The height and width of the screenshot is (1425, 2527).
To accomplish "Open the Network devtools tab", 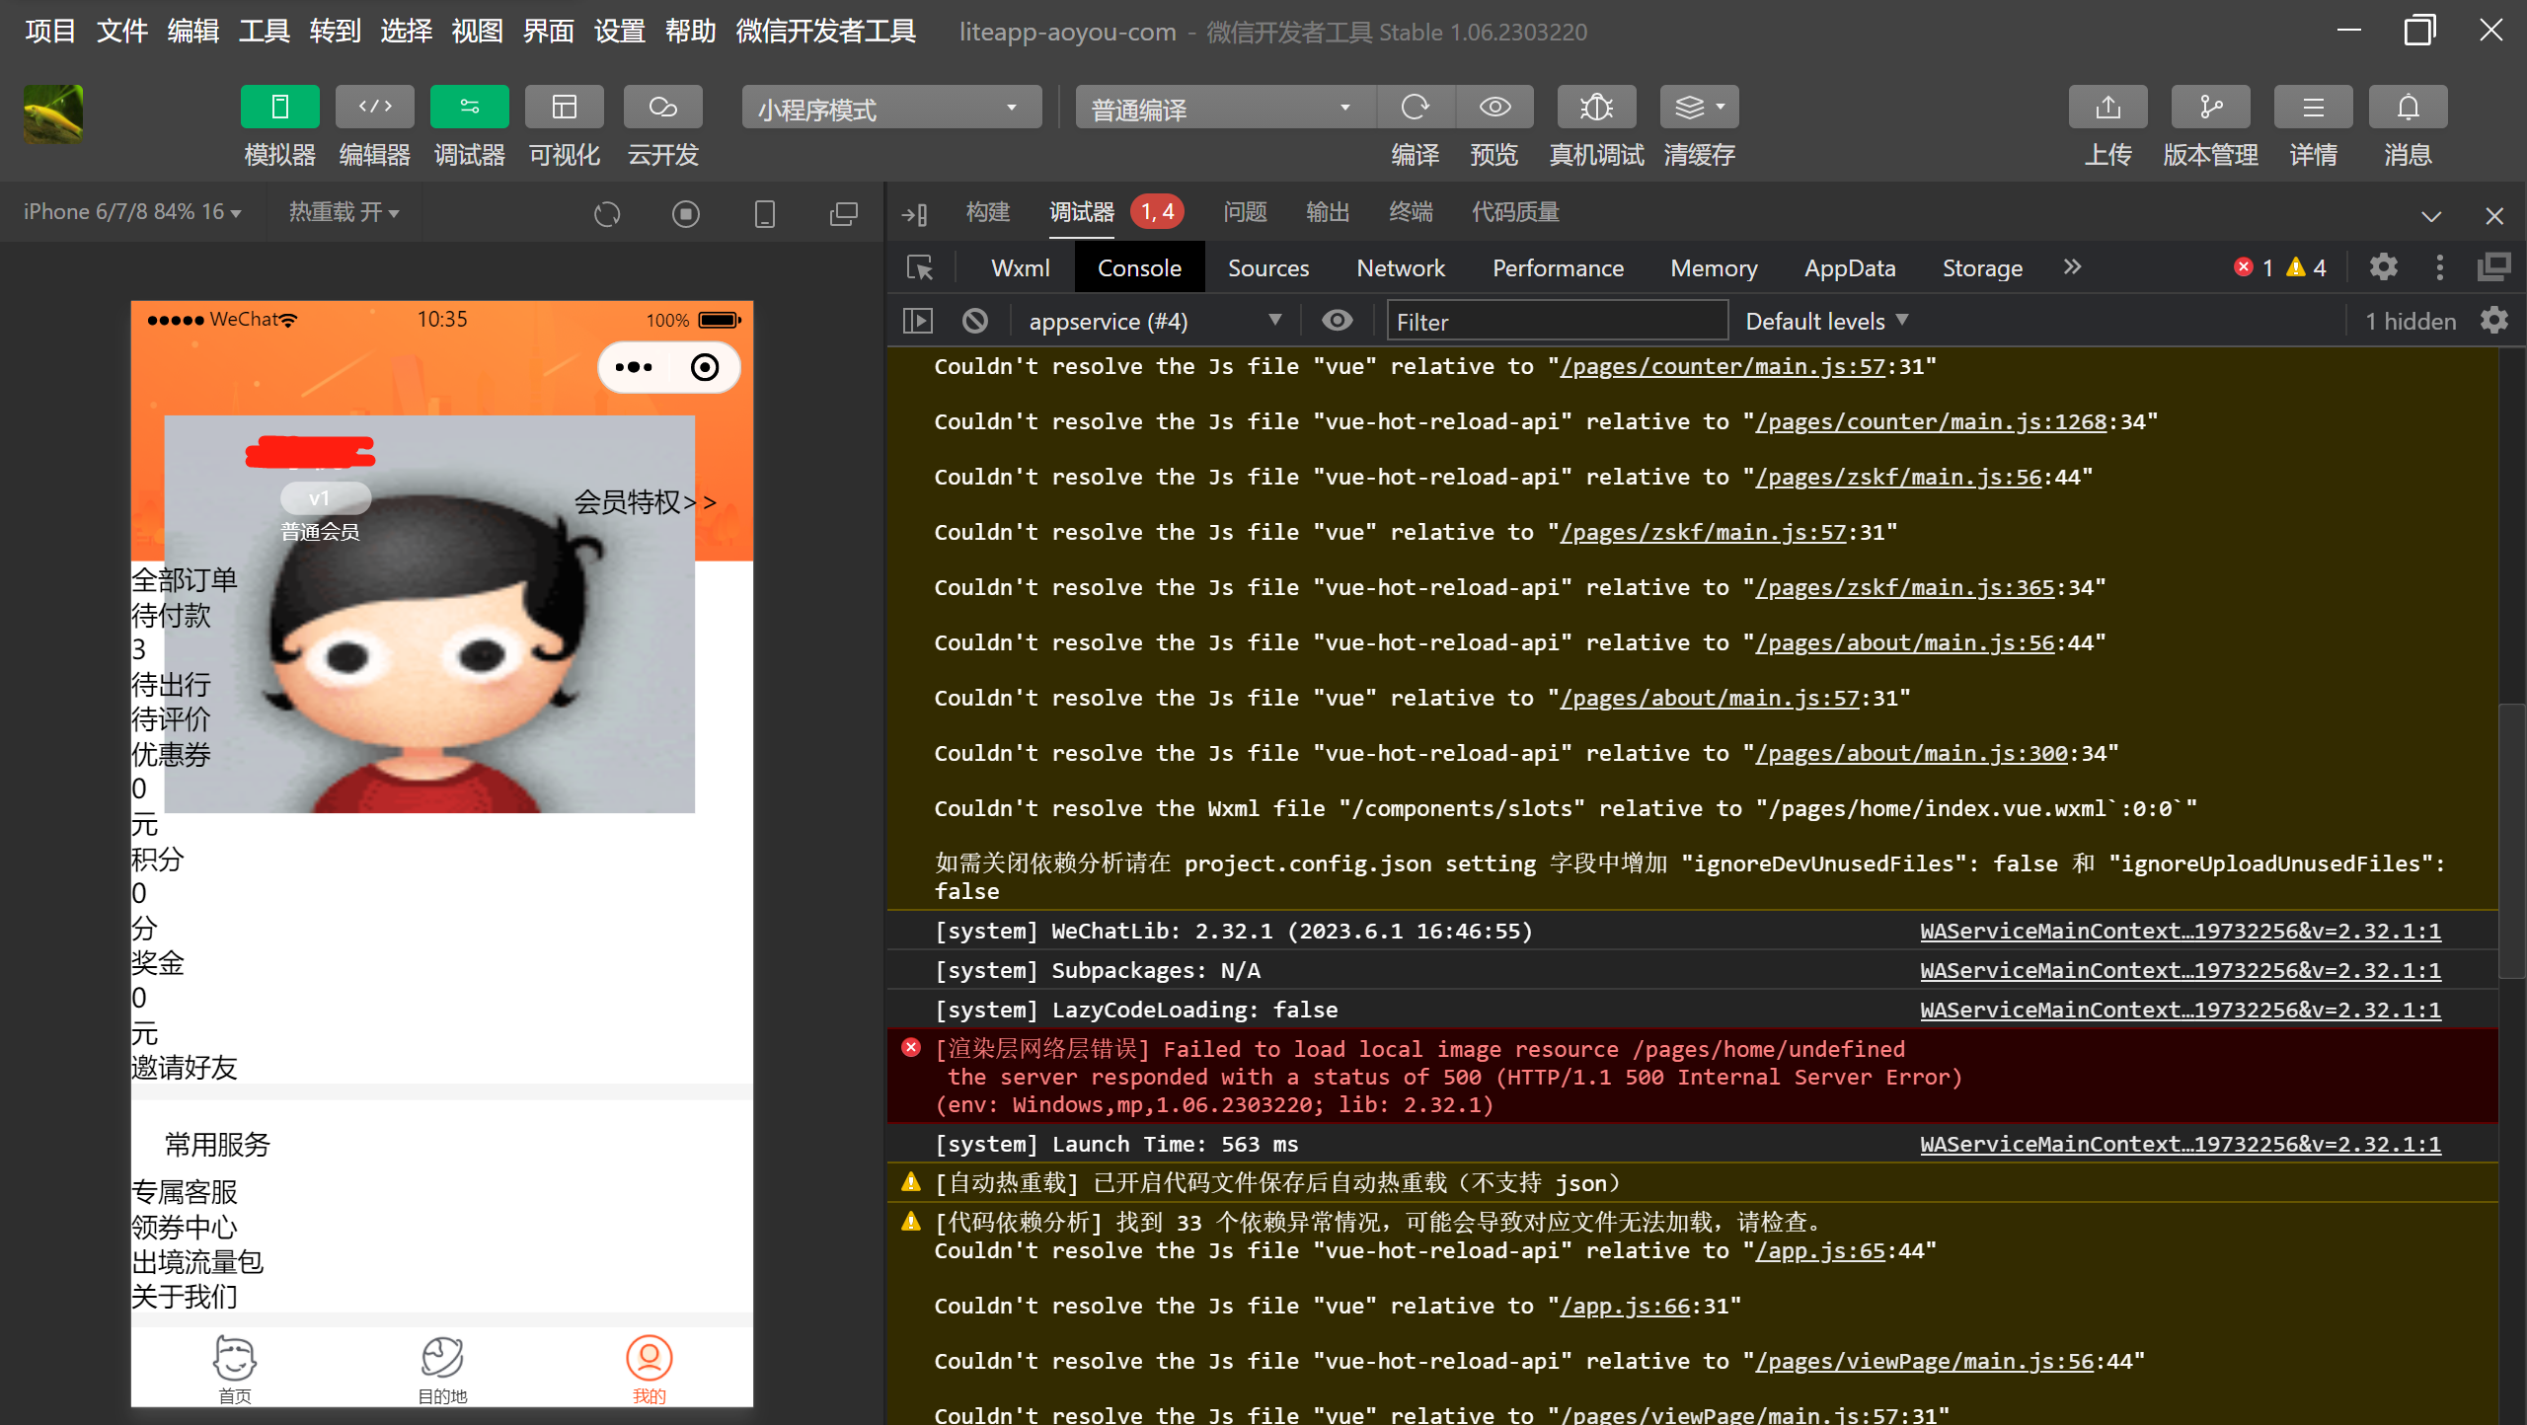I will 1401,268.
